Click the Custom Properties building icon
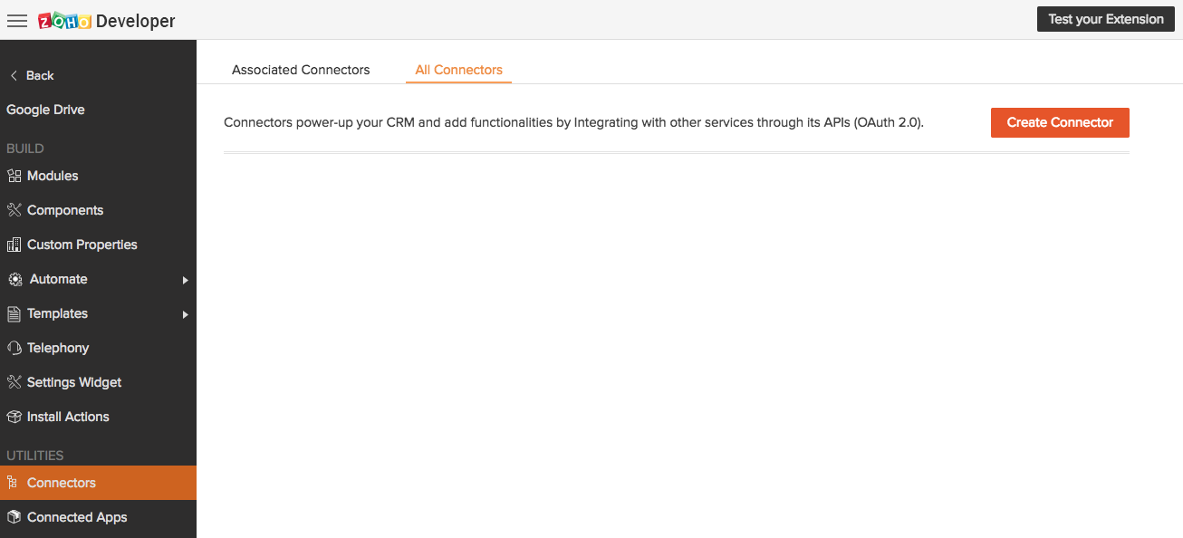This screenshot has height=538, width=1183. (14, 245)
